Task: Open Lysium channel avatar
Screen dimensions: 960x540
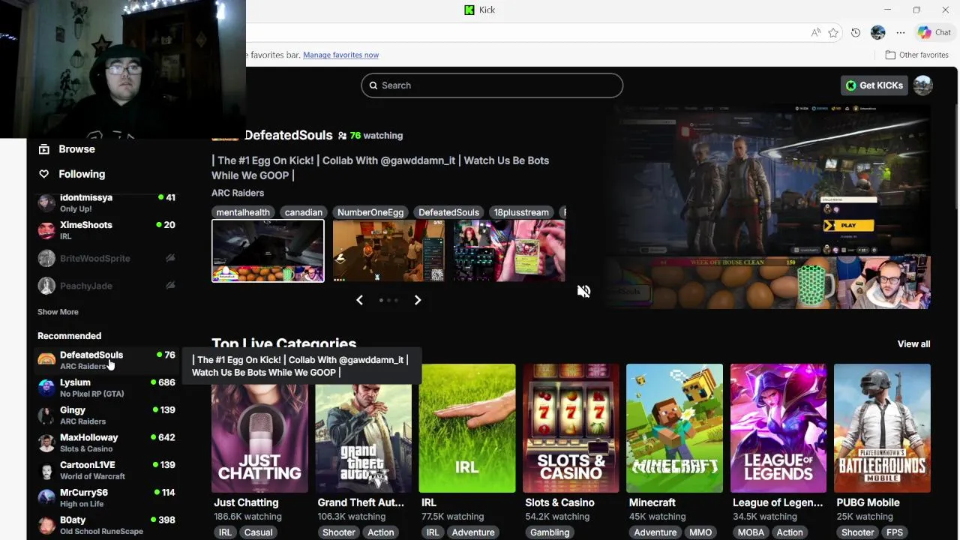Action: [46, 388]
